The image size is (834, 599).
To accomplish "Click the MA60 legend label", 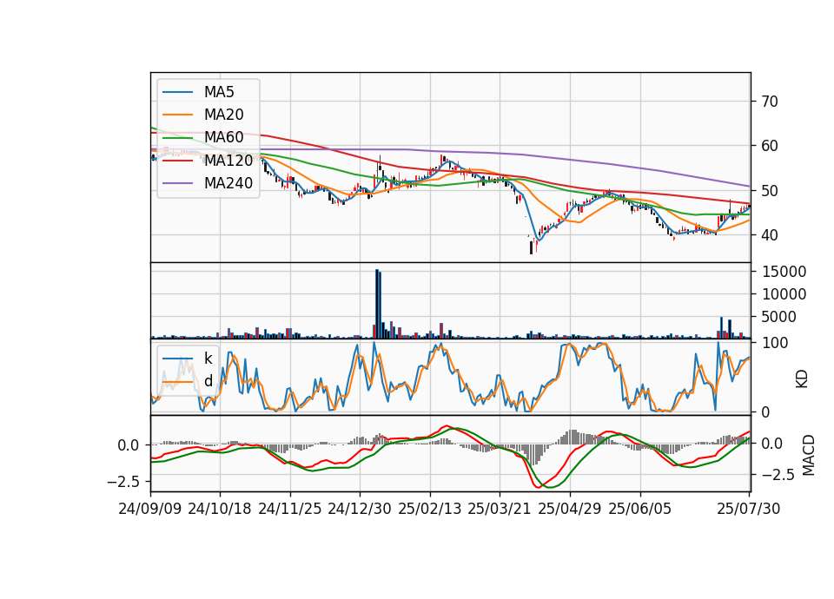I will [x=224, y=137].
